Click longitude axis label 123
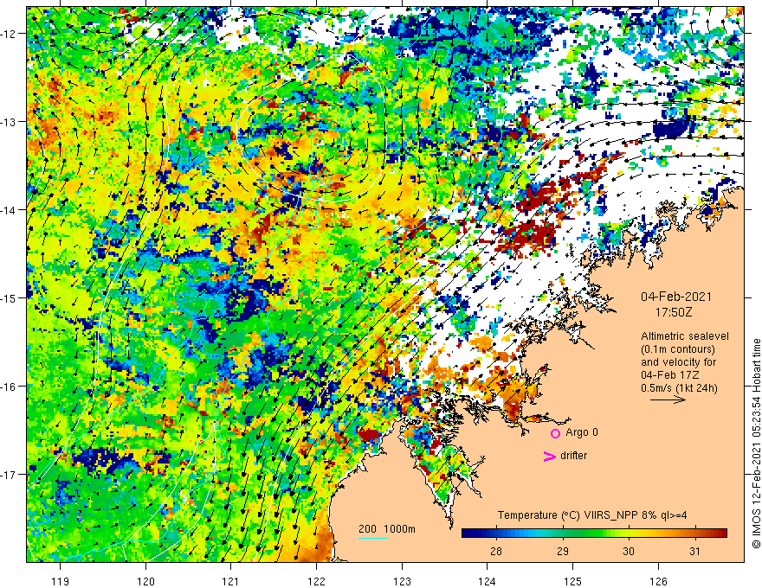762x588 pixels. 402,581
